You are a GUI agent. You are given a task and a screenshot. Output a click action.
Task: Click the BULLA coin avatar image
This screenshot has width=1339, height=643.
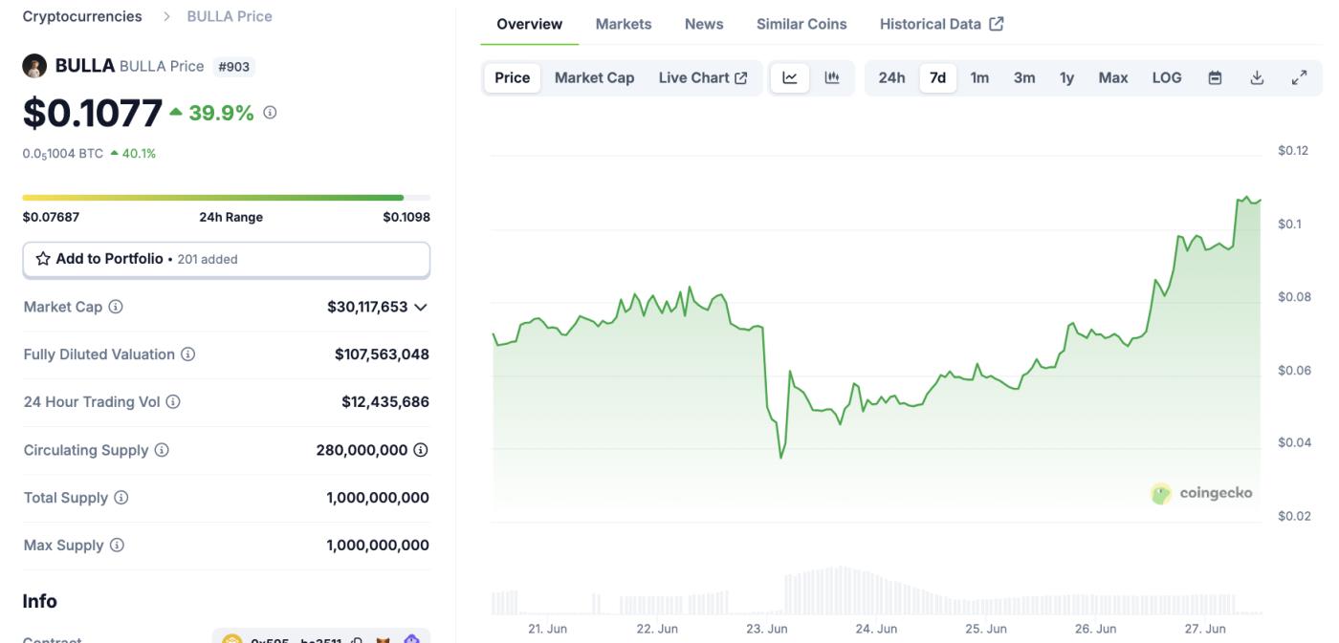coord(34,66)
